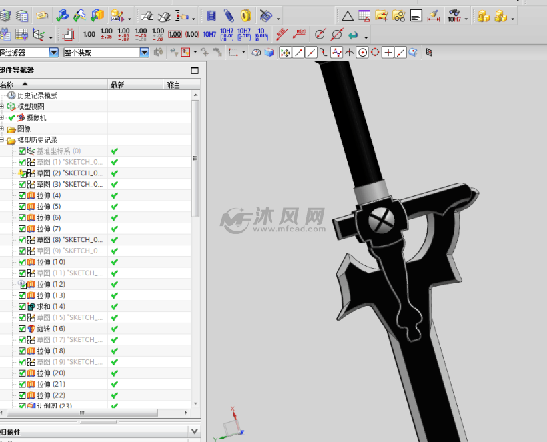Click the navigator scroll right arrow
The height and width of the screenshot is (442, 547).
pos(185,413)
